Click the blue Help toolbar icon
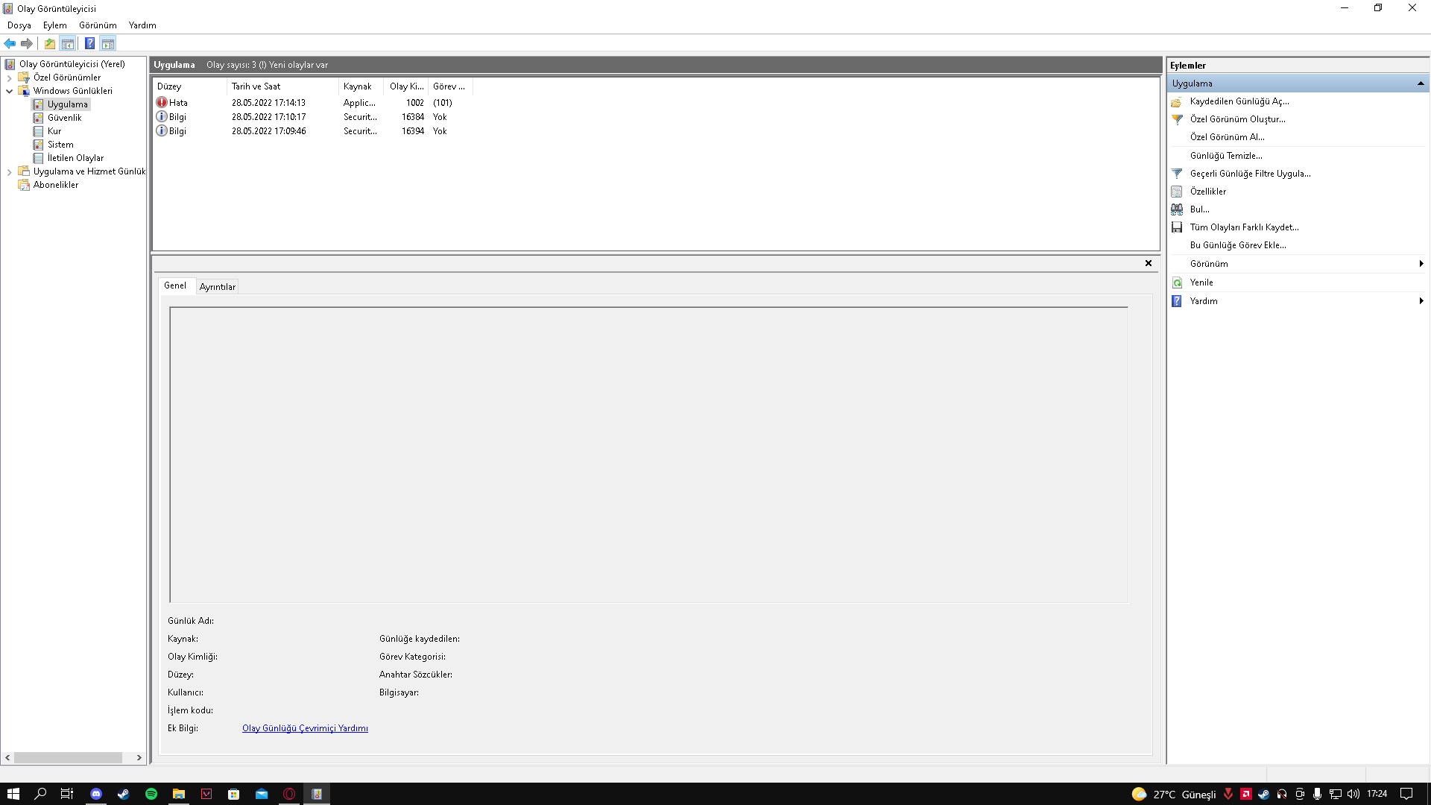 pyautogui.click(x=89, y=43)
